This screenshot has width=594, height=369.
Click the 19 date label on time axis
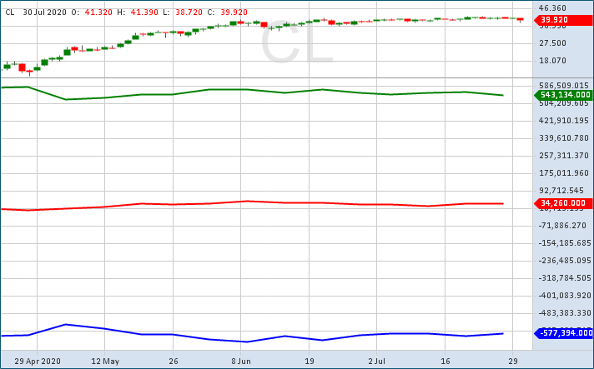pyautogui.click(x=310, y=361)
